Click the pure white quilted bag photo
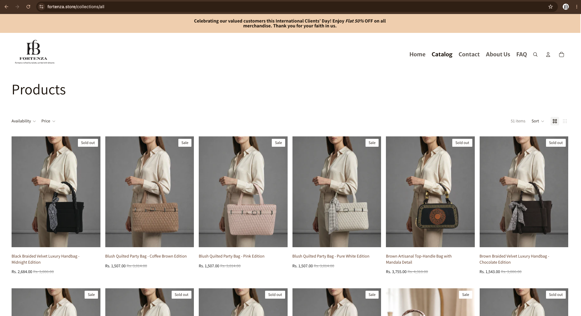Image resolution: width=581 pixels, height=316 pixels. [x=337, y=192]
